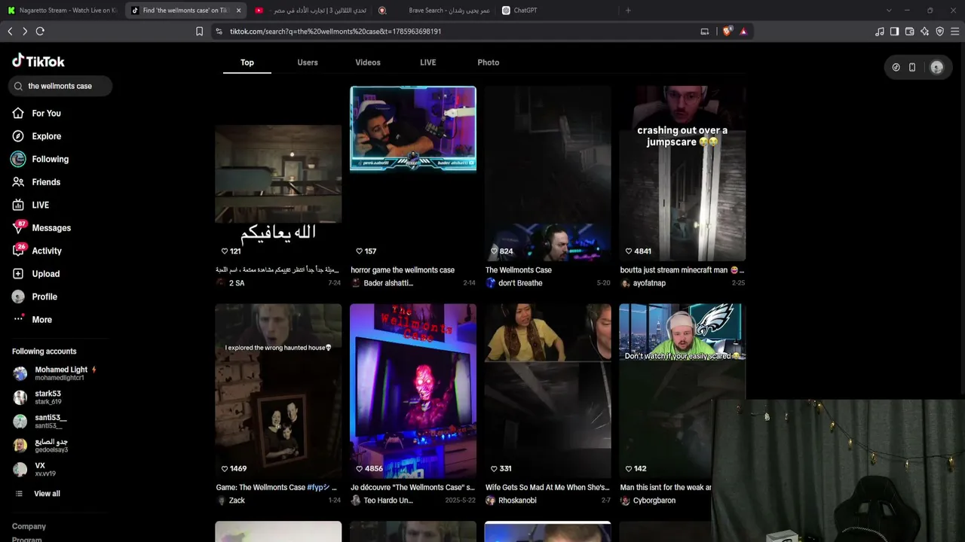Click the Upload plus icon
Viewport: 965px width, 542px height.
[18, 274]
